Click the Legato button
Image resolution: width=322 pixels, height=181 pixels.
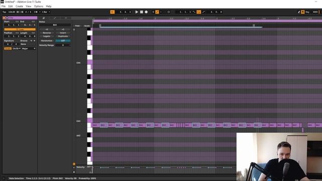[47, 36]
